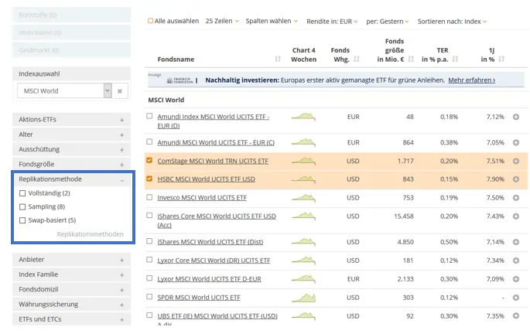530x334 pixels.
Task: Click 7,90% one-year return value
Action: 495,179
